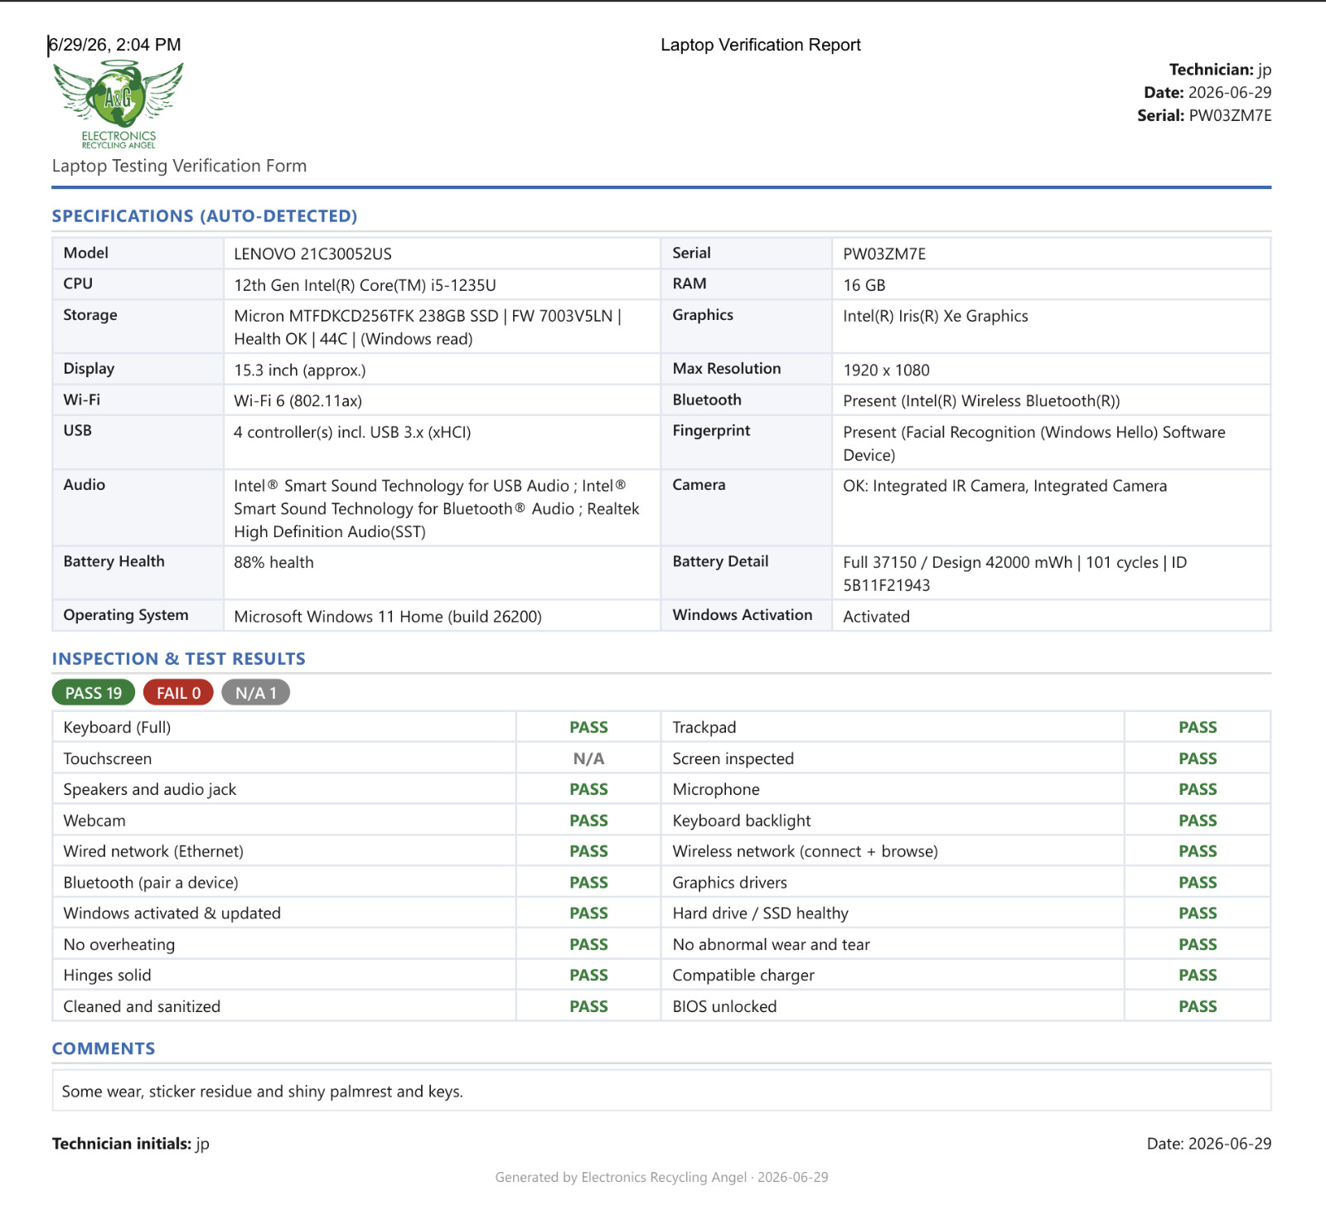
Task: Click the PASS result for Trackpad
Action: coord(1198,727)
